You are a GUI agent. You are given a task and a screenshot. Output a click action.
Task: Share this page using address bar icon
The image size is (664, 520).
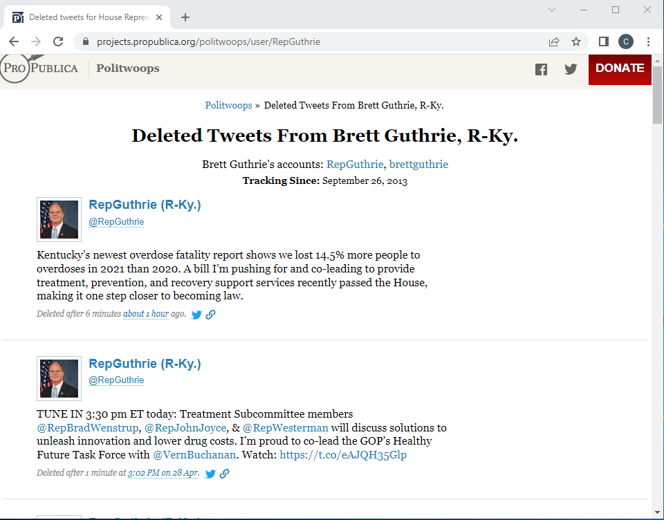tap(554, 41)
